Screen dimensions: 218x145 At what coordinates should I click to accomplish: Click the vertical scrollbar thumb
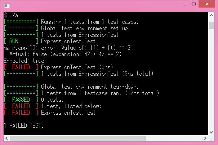coord(211,25)
